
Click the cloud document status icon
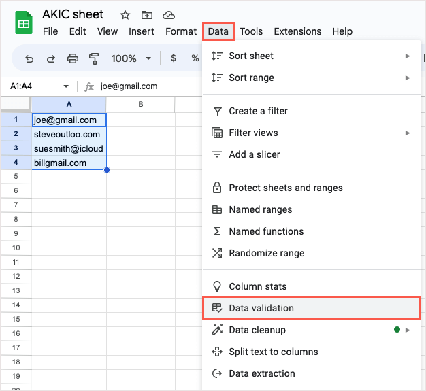pos(169,15)
